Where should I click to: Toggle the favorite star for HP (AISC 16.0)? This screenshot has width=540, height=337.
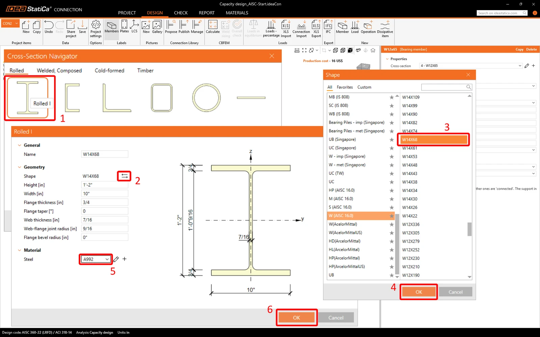[391, 190]
